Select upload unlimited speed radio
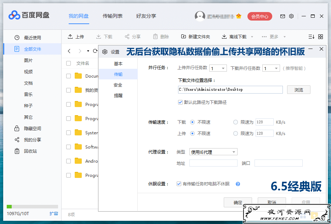 tap(192, 134)
